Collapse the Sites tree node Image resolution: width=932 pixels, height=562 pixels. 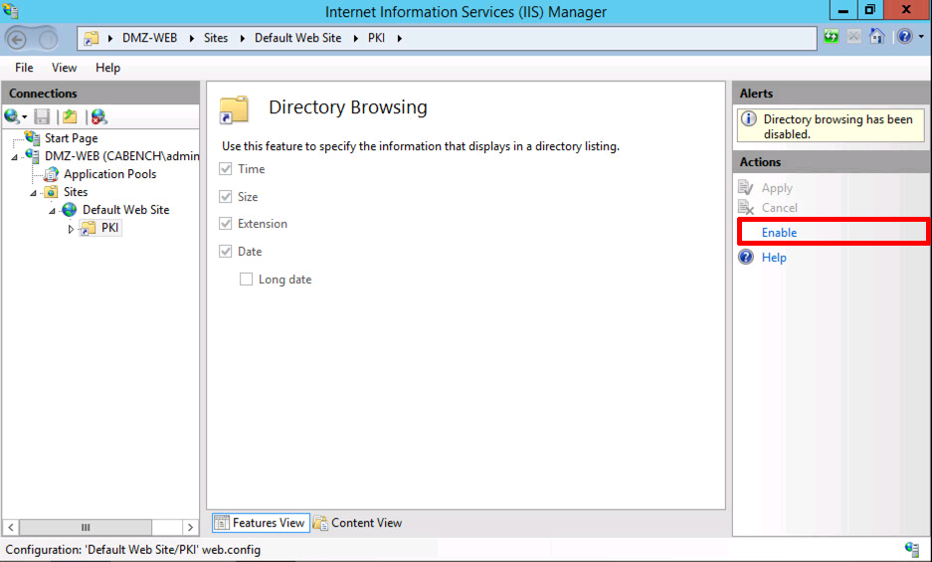pos(34,193)
